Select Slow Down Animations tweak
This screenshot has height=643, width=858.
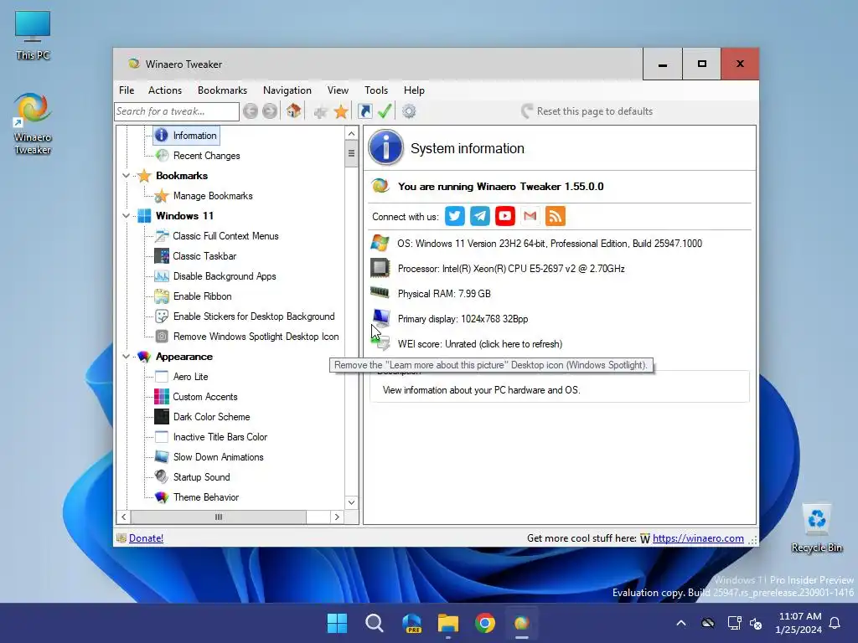[219, 457]
